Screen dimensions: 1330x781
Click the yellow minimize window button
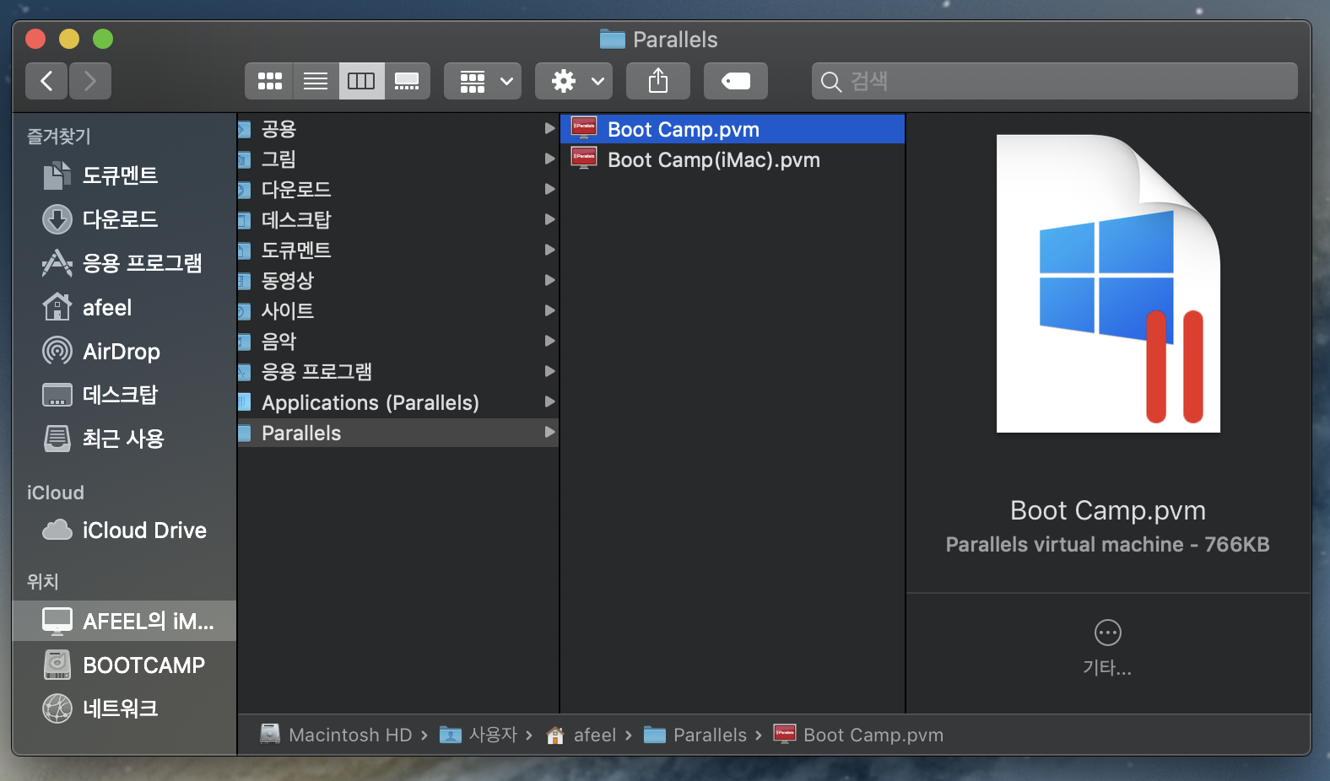[69, 39]
